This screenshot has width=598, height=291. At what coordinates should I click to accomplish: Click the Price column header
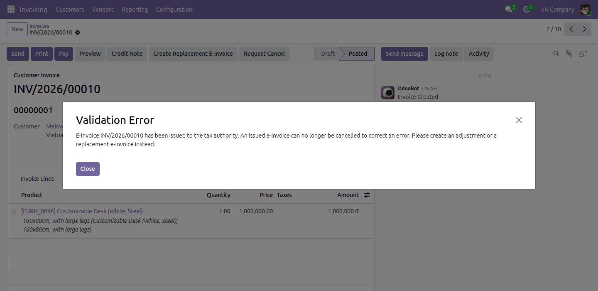pyautogui.click(x=266, y=195)
